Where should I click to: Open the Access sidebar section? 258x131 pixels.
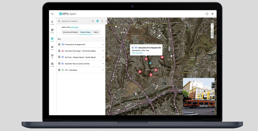coord(52,65)
